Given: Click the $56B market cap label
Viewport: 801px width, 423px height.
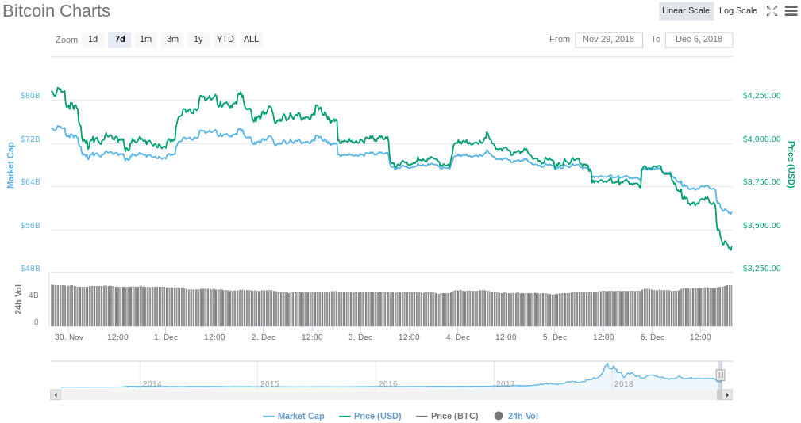Looking at the screenshot, I should click(x=30, y=225).
